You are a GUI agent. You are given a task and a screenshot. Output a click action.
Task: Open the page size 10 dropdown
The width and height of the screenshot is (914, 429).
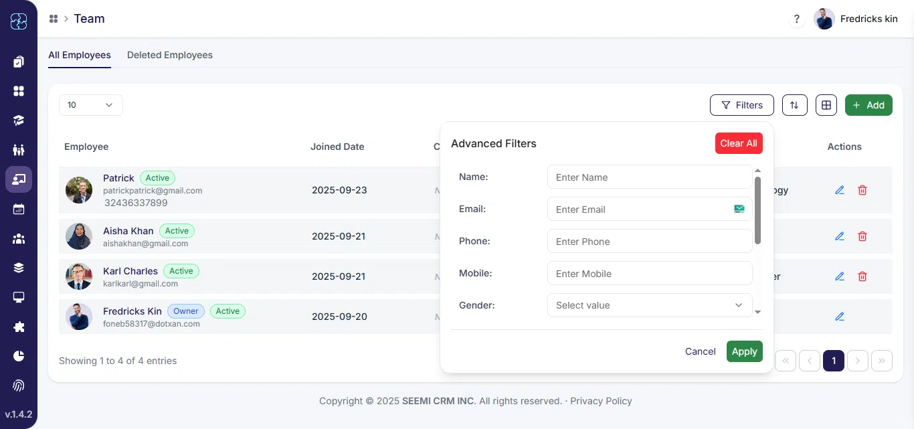(91, 105)
